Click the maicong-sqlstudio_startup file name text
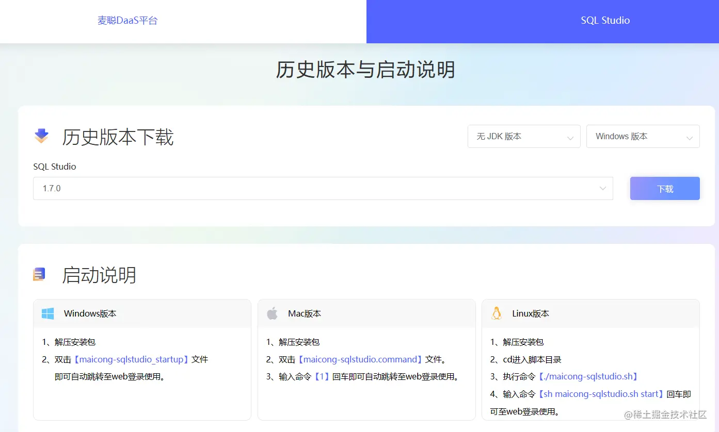 point(132,359)
